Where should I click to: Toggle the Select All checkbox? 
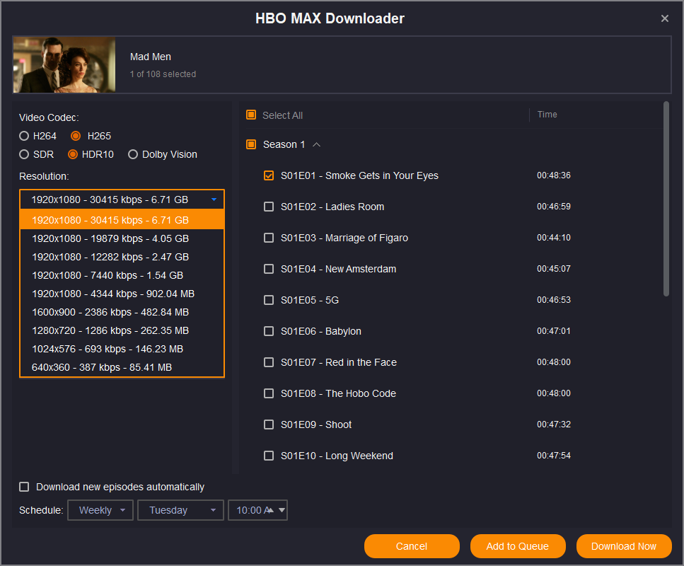251,115
